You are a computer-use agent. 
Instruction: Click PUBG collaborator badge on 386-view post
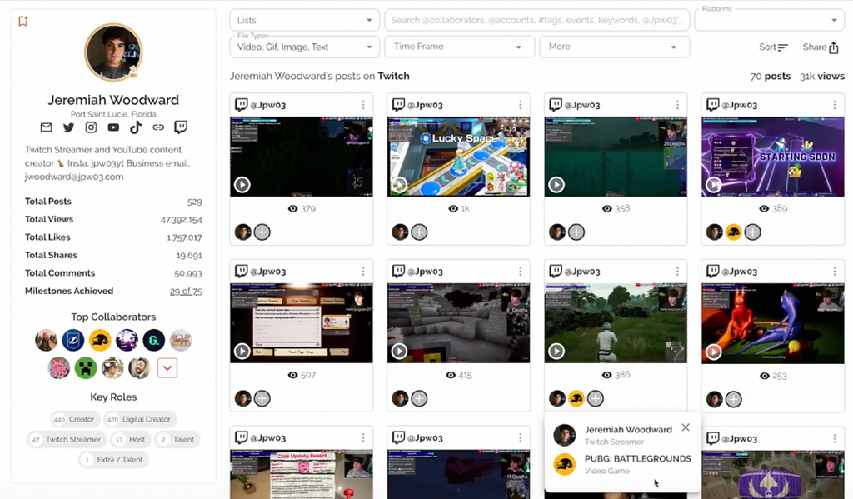click(x=576, y=398)
